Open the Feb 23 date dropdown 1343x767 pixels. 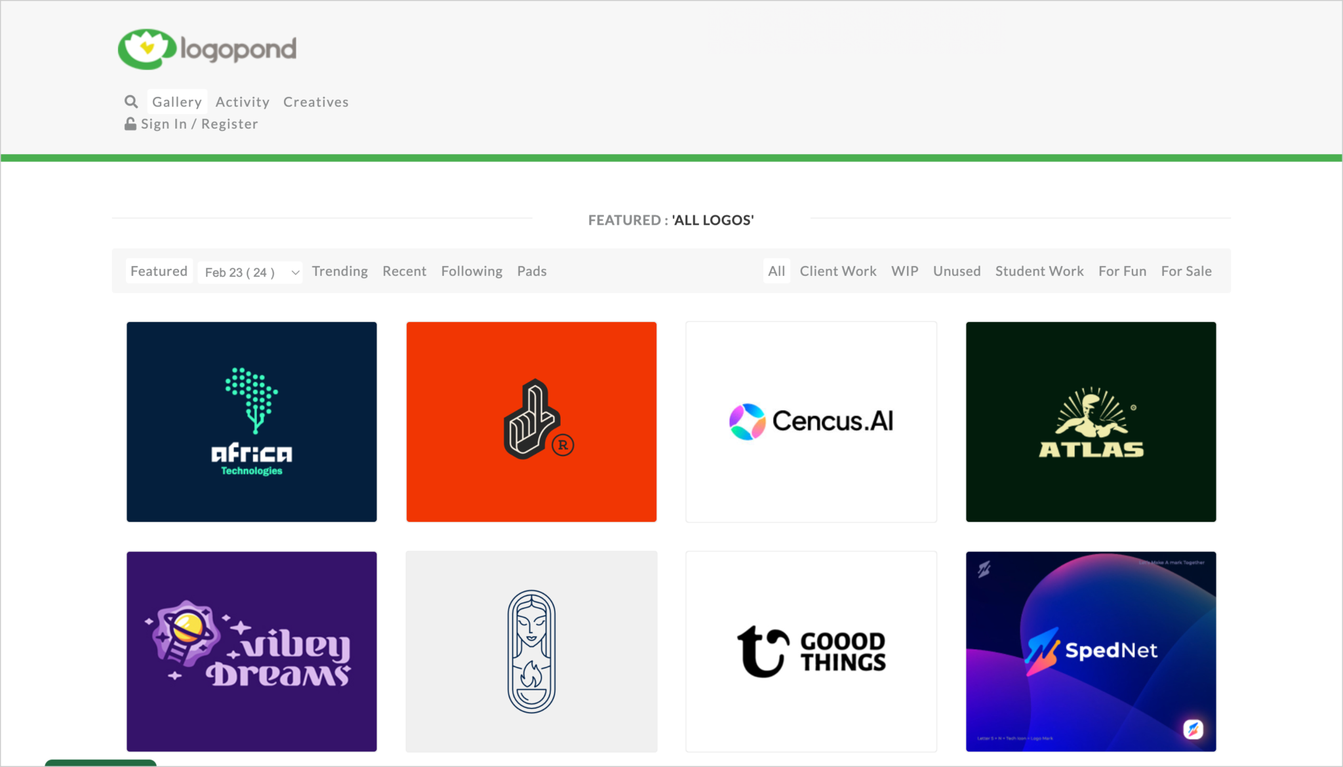tap(249, 271)
